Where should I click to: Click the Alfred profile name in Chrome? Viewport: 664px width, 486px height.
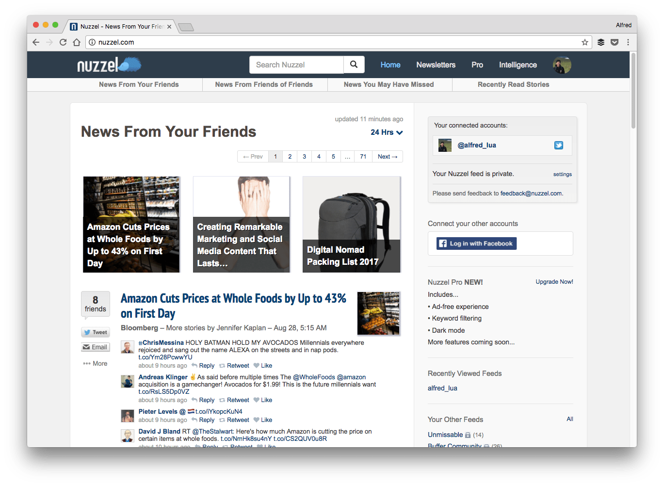click(624, 25)
